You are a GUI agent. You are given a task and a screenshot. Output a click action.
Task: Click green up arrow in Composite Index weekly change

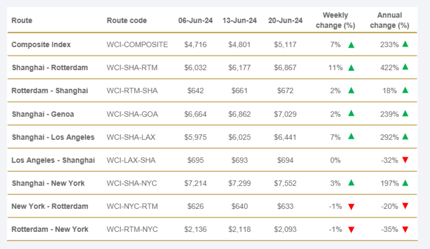tap(351, 45)
